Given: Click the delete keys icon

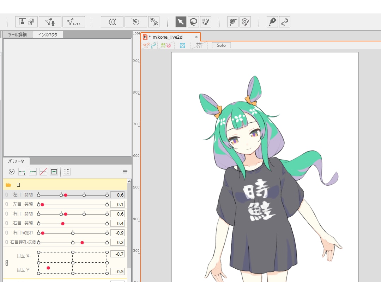Looking at the screenshot, I should pos(43,172).
